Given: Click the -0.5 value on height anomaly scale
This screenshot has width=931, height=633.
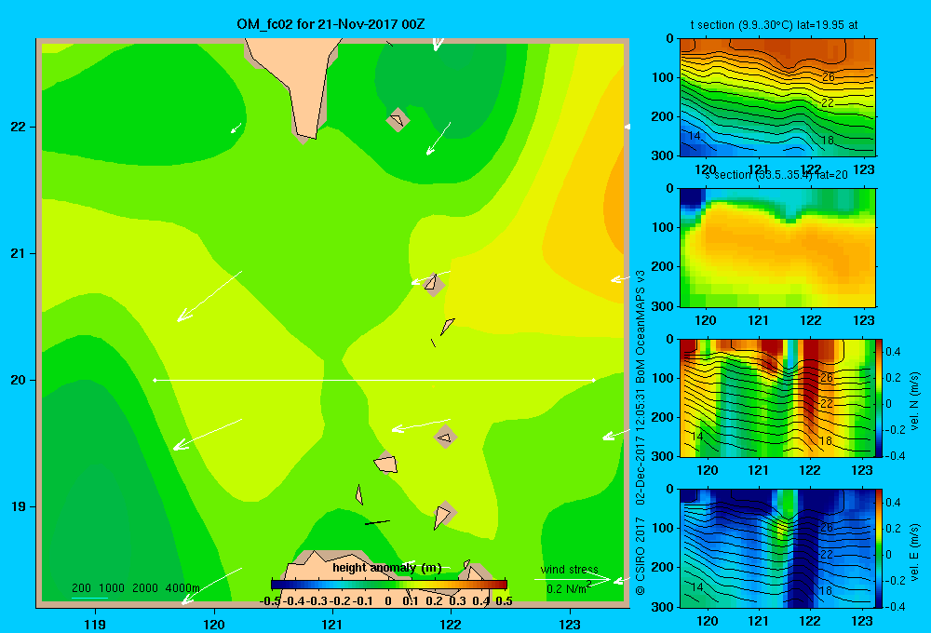Looking at the screenshot, I should pos(270,600).
